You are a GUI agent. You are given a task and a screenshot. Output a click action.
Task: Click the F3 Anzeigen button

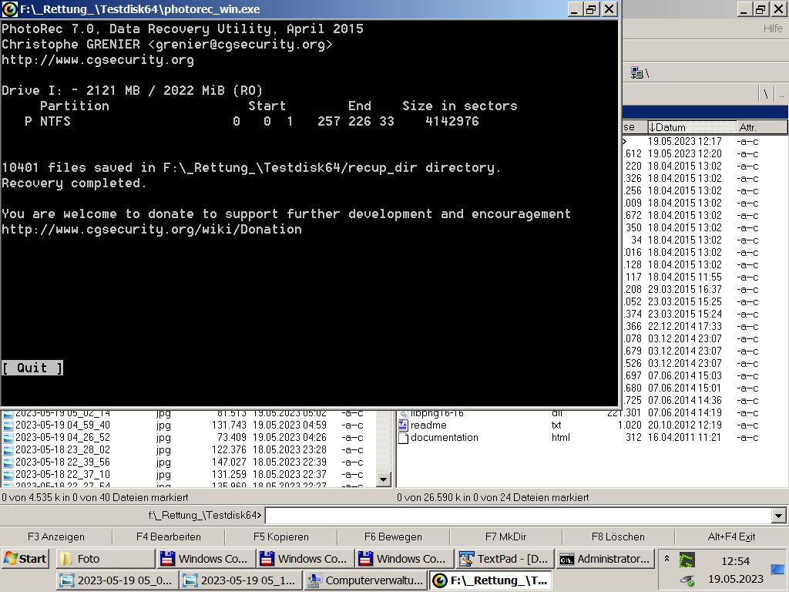(x=56, y=536)
